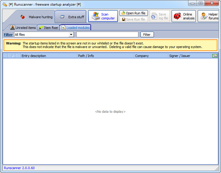
Task: Click the Windows scan computer icon
Action: [x=96, y=16]
